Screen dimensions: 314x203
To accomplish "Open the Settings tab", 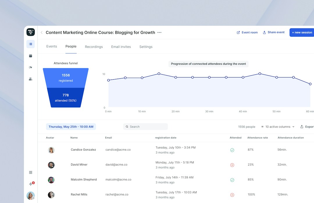I will coord(146,46).
